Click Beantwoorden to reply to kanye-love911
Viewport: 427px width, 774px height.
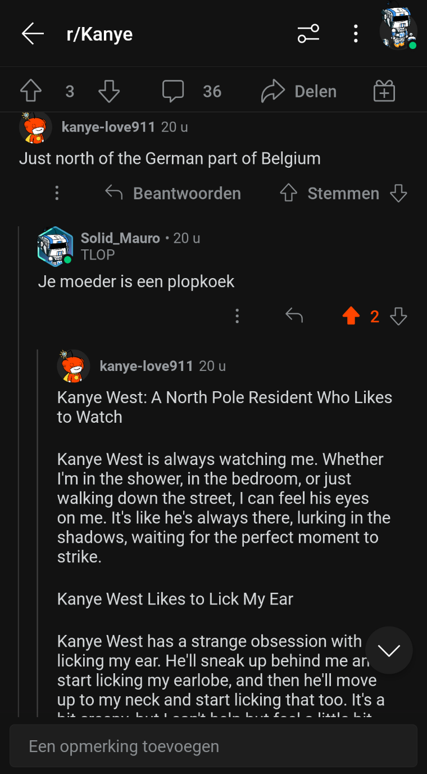[173, 194]
